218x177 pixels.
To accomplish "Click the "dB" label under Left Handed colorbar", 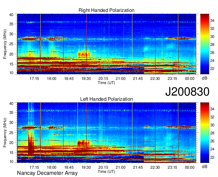I will coord(205,166).
